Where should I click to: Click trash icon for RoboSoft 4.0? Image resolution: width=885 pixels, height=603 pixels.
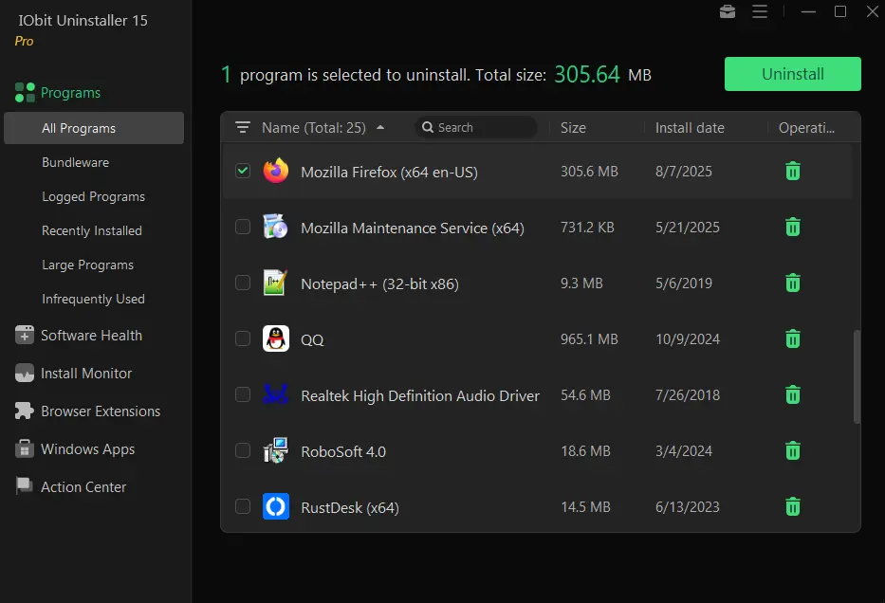pos(792,450)
